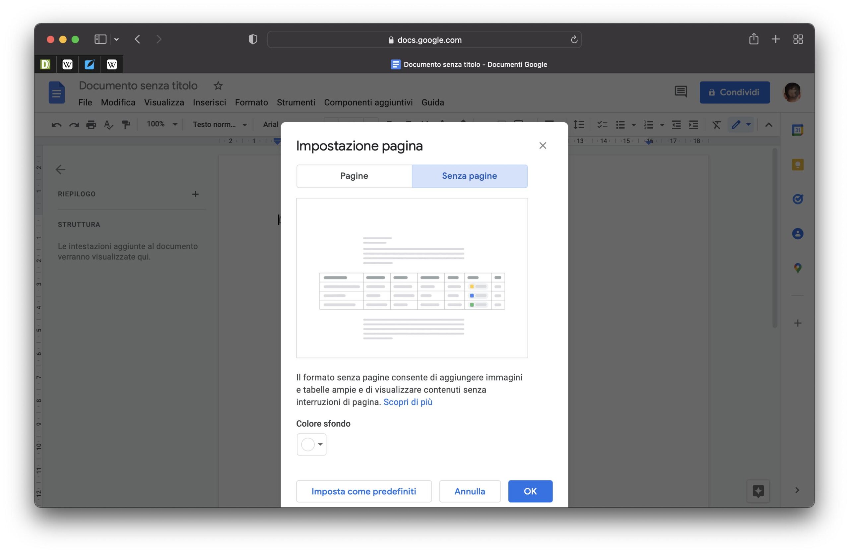Click the paint format roller icon

coord(126,125)
